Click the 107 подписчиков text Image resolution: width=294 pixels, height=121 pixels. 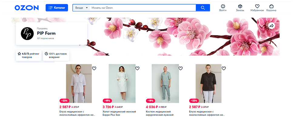click(x=45, y=38)
